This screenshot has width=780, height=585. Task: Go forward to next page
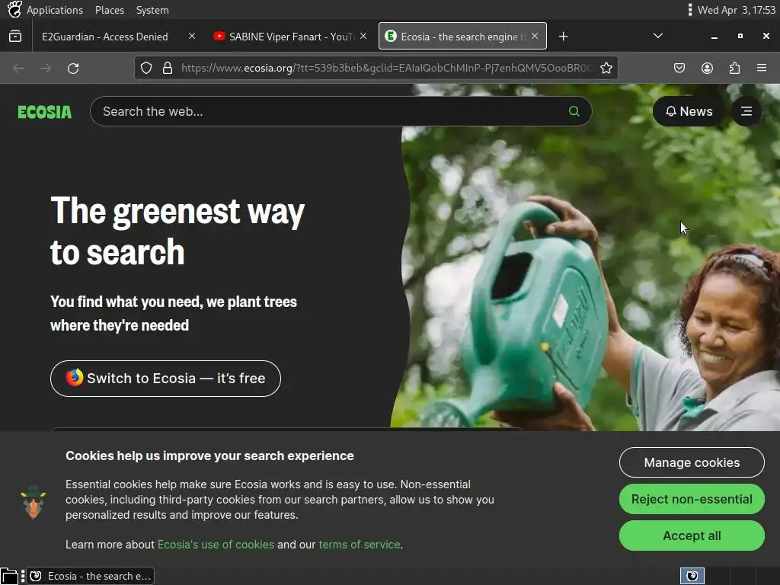click(46, 68)
